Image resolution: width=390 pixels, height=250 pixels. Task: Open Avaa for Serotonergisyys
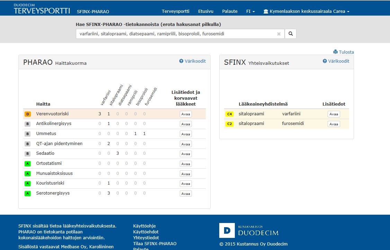pos(186,194)
